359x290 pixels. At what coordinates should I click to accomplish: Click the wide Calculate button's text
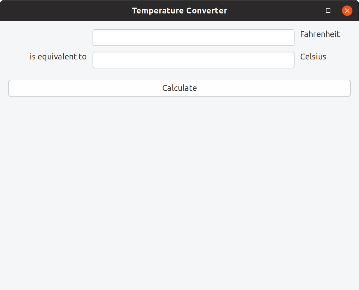(179, 88)
